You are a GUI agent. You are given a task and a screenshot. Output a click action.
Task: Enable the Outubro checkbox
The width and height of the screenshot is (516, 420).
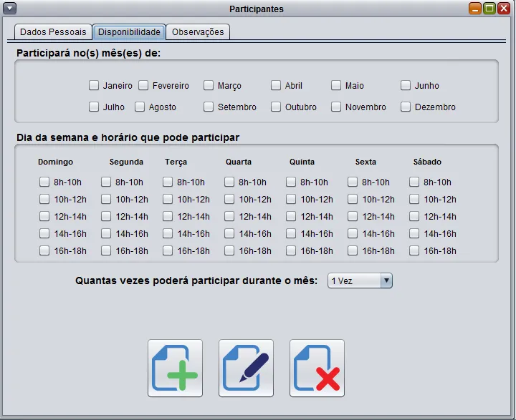[x=276, y=107]
